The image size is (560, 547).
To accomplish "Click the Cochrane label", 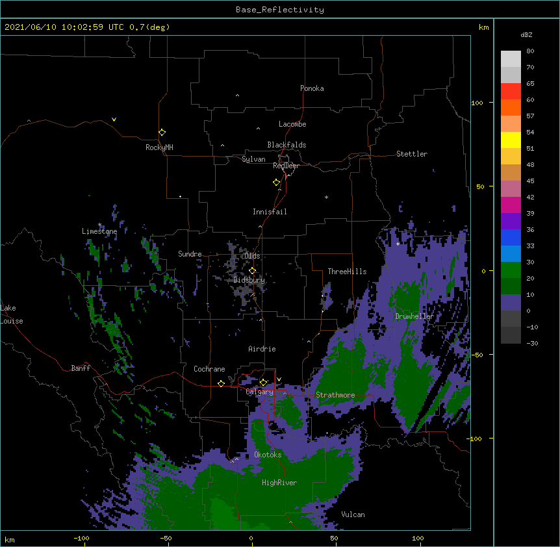I will coord(209,369).
